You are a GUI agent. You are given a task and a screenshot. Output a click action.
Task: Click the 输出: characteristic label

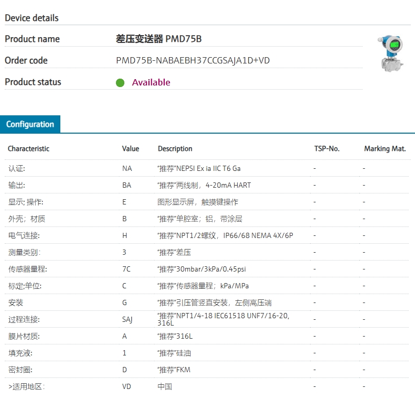click(x=16, y=185)
